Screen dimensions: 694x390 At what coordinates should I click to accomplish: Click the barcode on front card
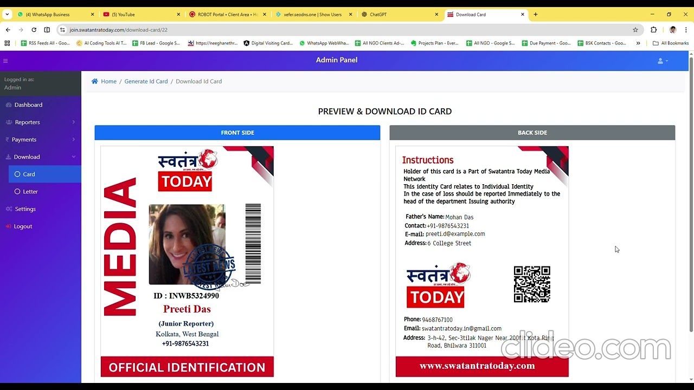[x=253, y=243]
